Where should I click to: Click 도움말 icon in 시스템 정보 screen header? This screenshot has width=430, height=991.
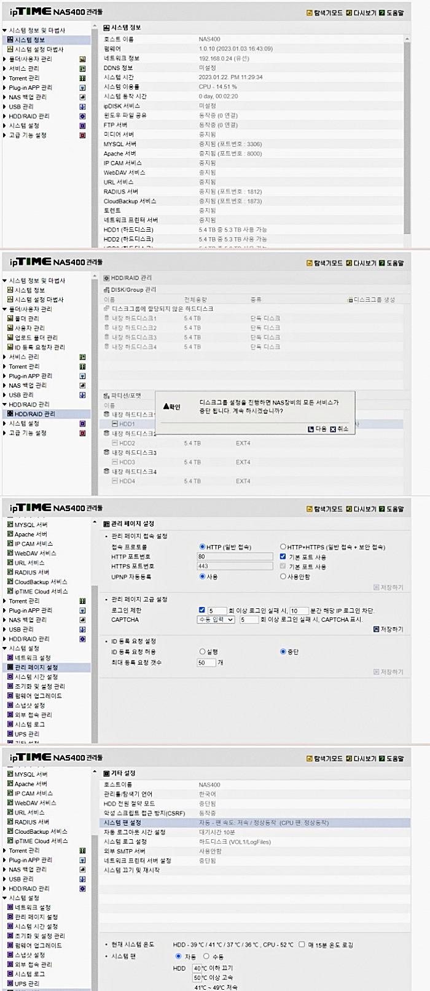382,12
